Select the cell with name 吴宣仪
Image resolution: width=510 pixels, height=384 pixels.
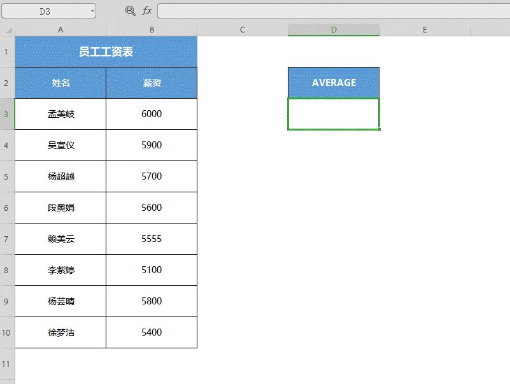tap(60, 145)
